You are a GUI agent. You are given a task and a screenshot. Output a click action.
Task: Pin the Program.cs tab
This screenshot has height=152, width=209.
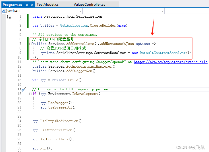pyautogui.click(x=26, y=5)
